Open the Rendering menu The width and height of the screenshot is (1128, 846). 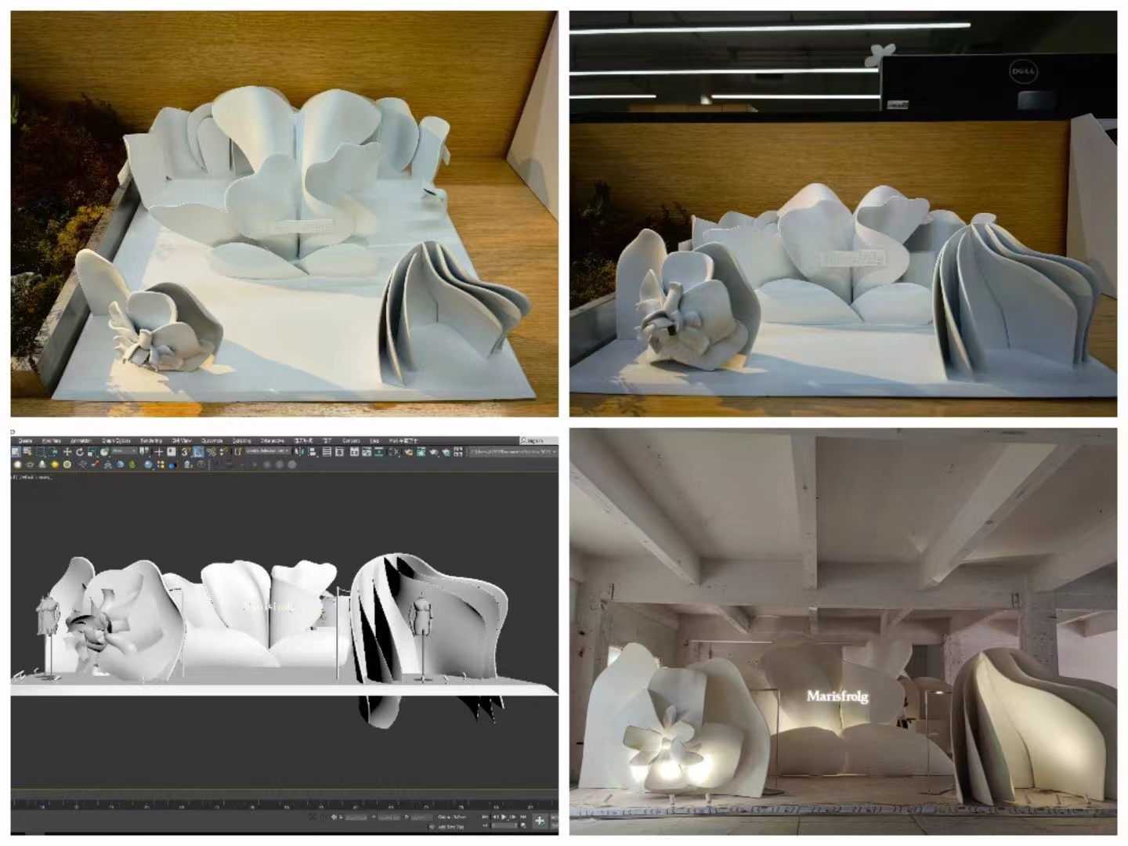coord(151,440)
